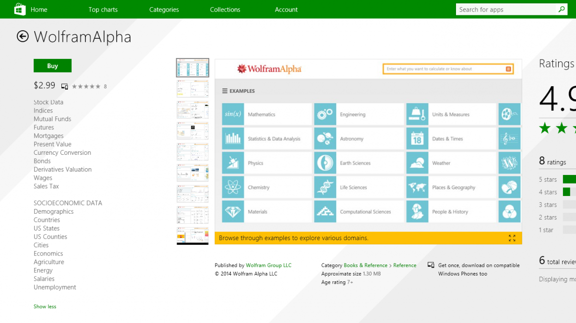
Task: Click the Computational Sciences pyramid icon
Action: click(x=325, y=211)
